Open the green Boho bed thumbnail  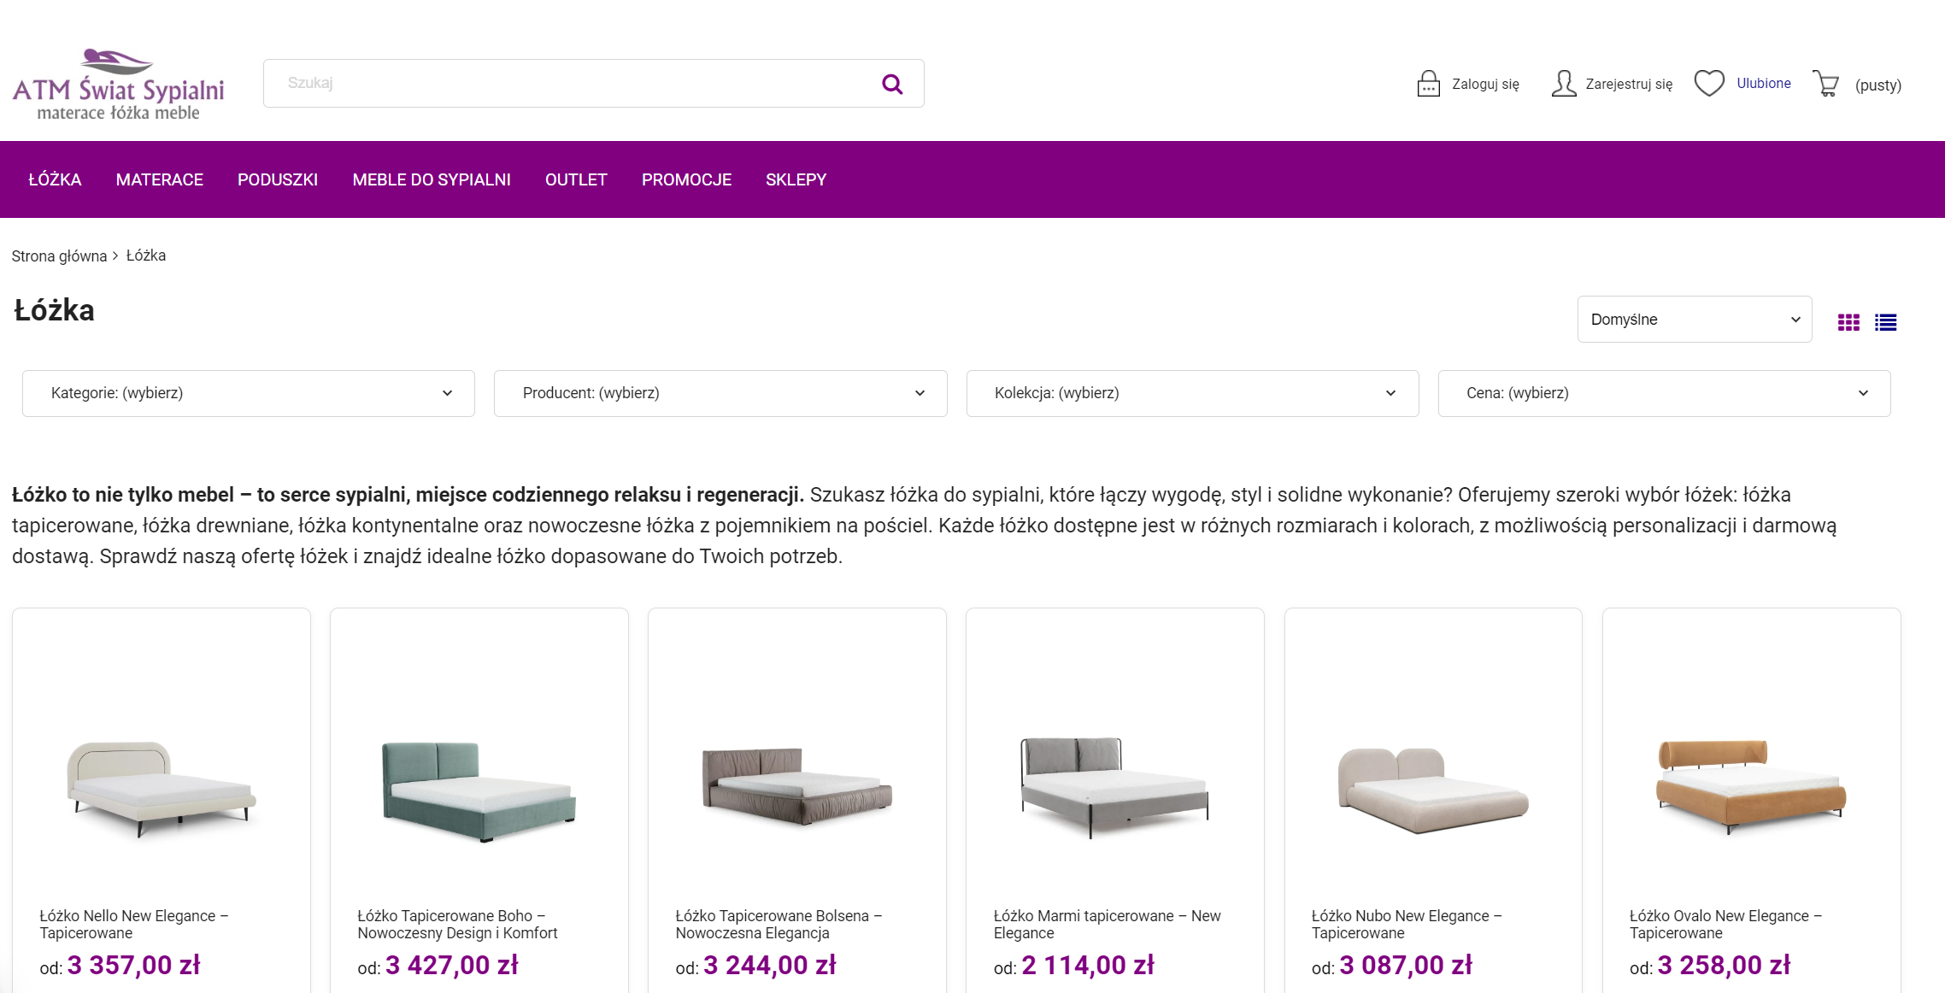479,790
